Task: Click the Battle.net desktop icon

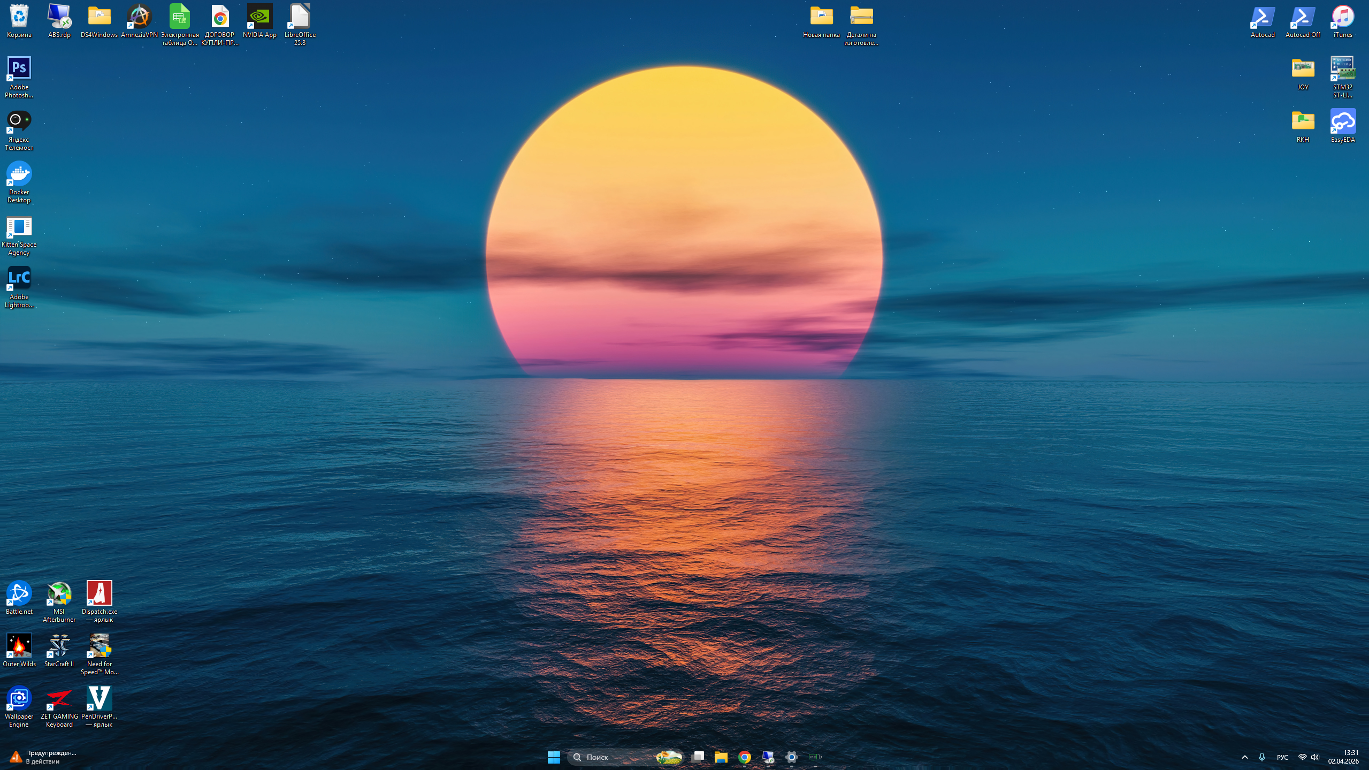Action: pos(19,593)
